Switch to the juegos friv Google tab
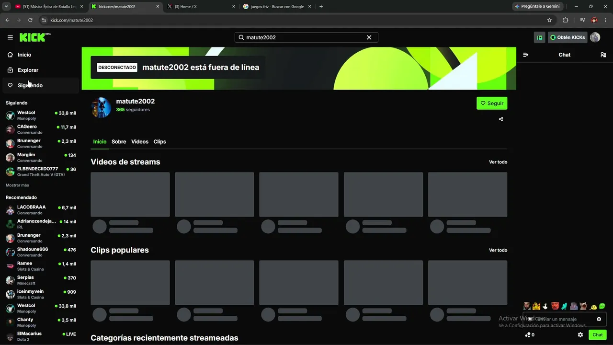 pyautogui.click(x=277, y=7)
